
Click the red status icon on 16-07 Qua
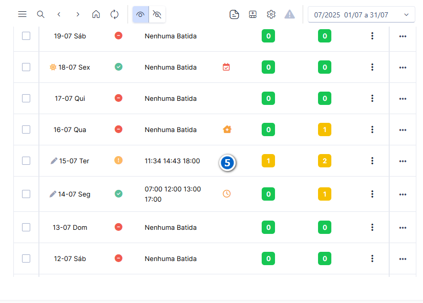point(118,129)
